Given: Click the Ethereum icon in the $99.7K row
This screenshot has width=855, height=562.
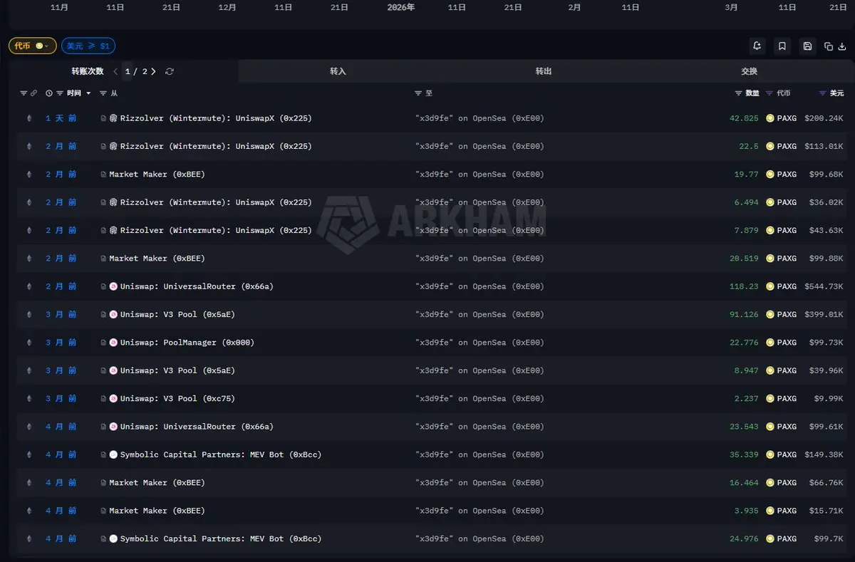Looking at the screenshot, I should coord(29,539).
